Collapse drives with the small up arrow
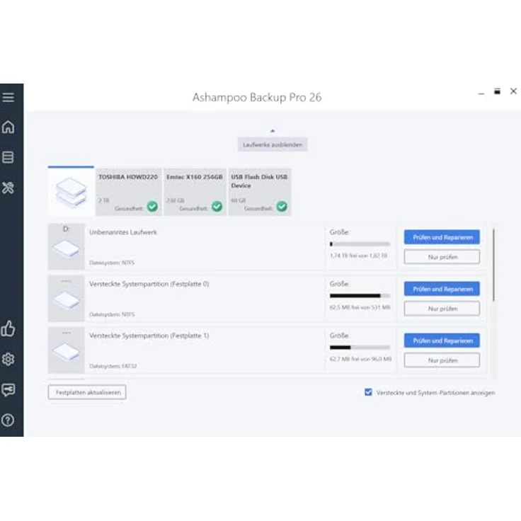Image resolution: width=521 pixels, height=521 pixels. pyautogui.click(x=273, y=131)
